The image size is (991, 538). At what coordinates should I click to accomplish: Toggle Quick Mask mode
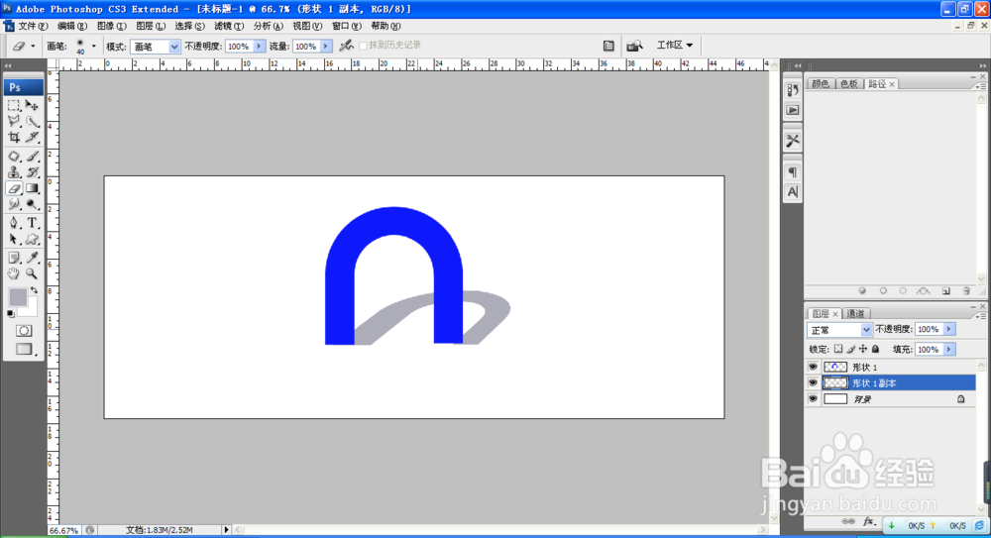24,331
